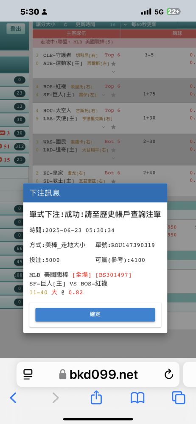
Task: Tap 主客隊伍 column header
Action: tap(76, 33)
